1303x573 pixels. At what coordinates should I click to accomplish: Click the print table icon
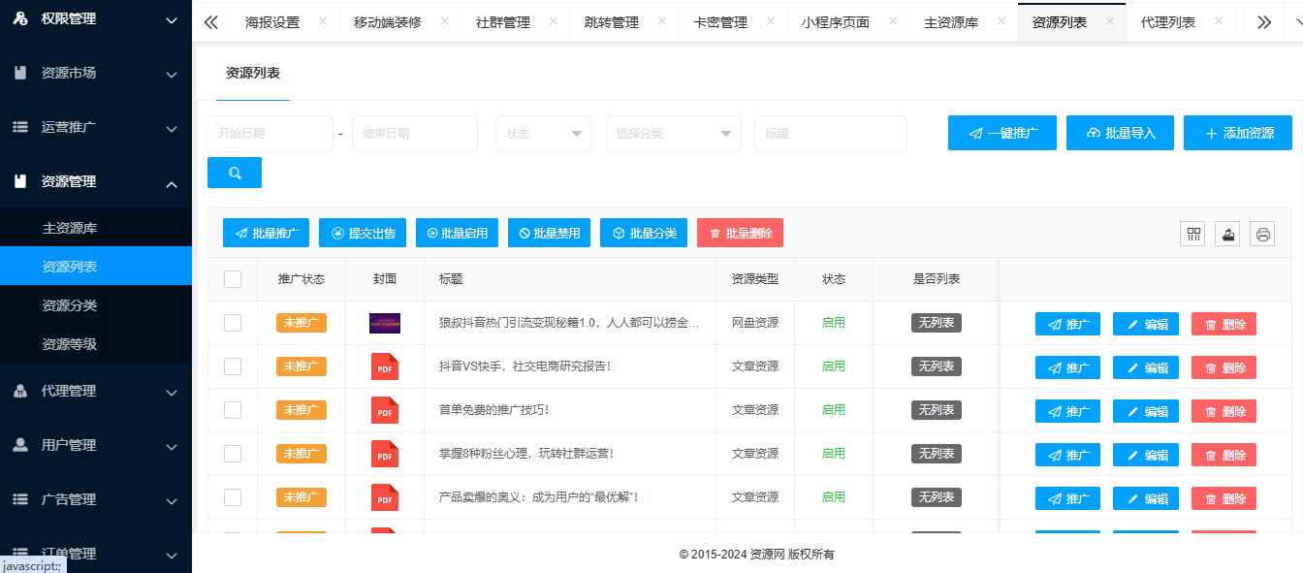tap(1262, 234)
